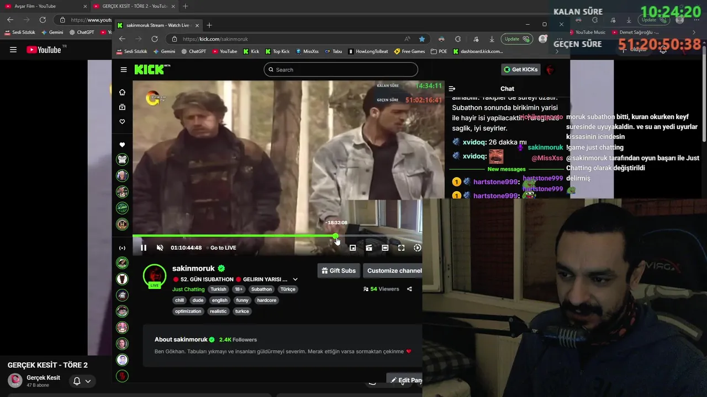The image size is (707, 397).
Task: Focus the Kick Search field
Action: [341, 69]
